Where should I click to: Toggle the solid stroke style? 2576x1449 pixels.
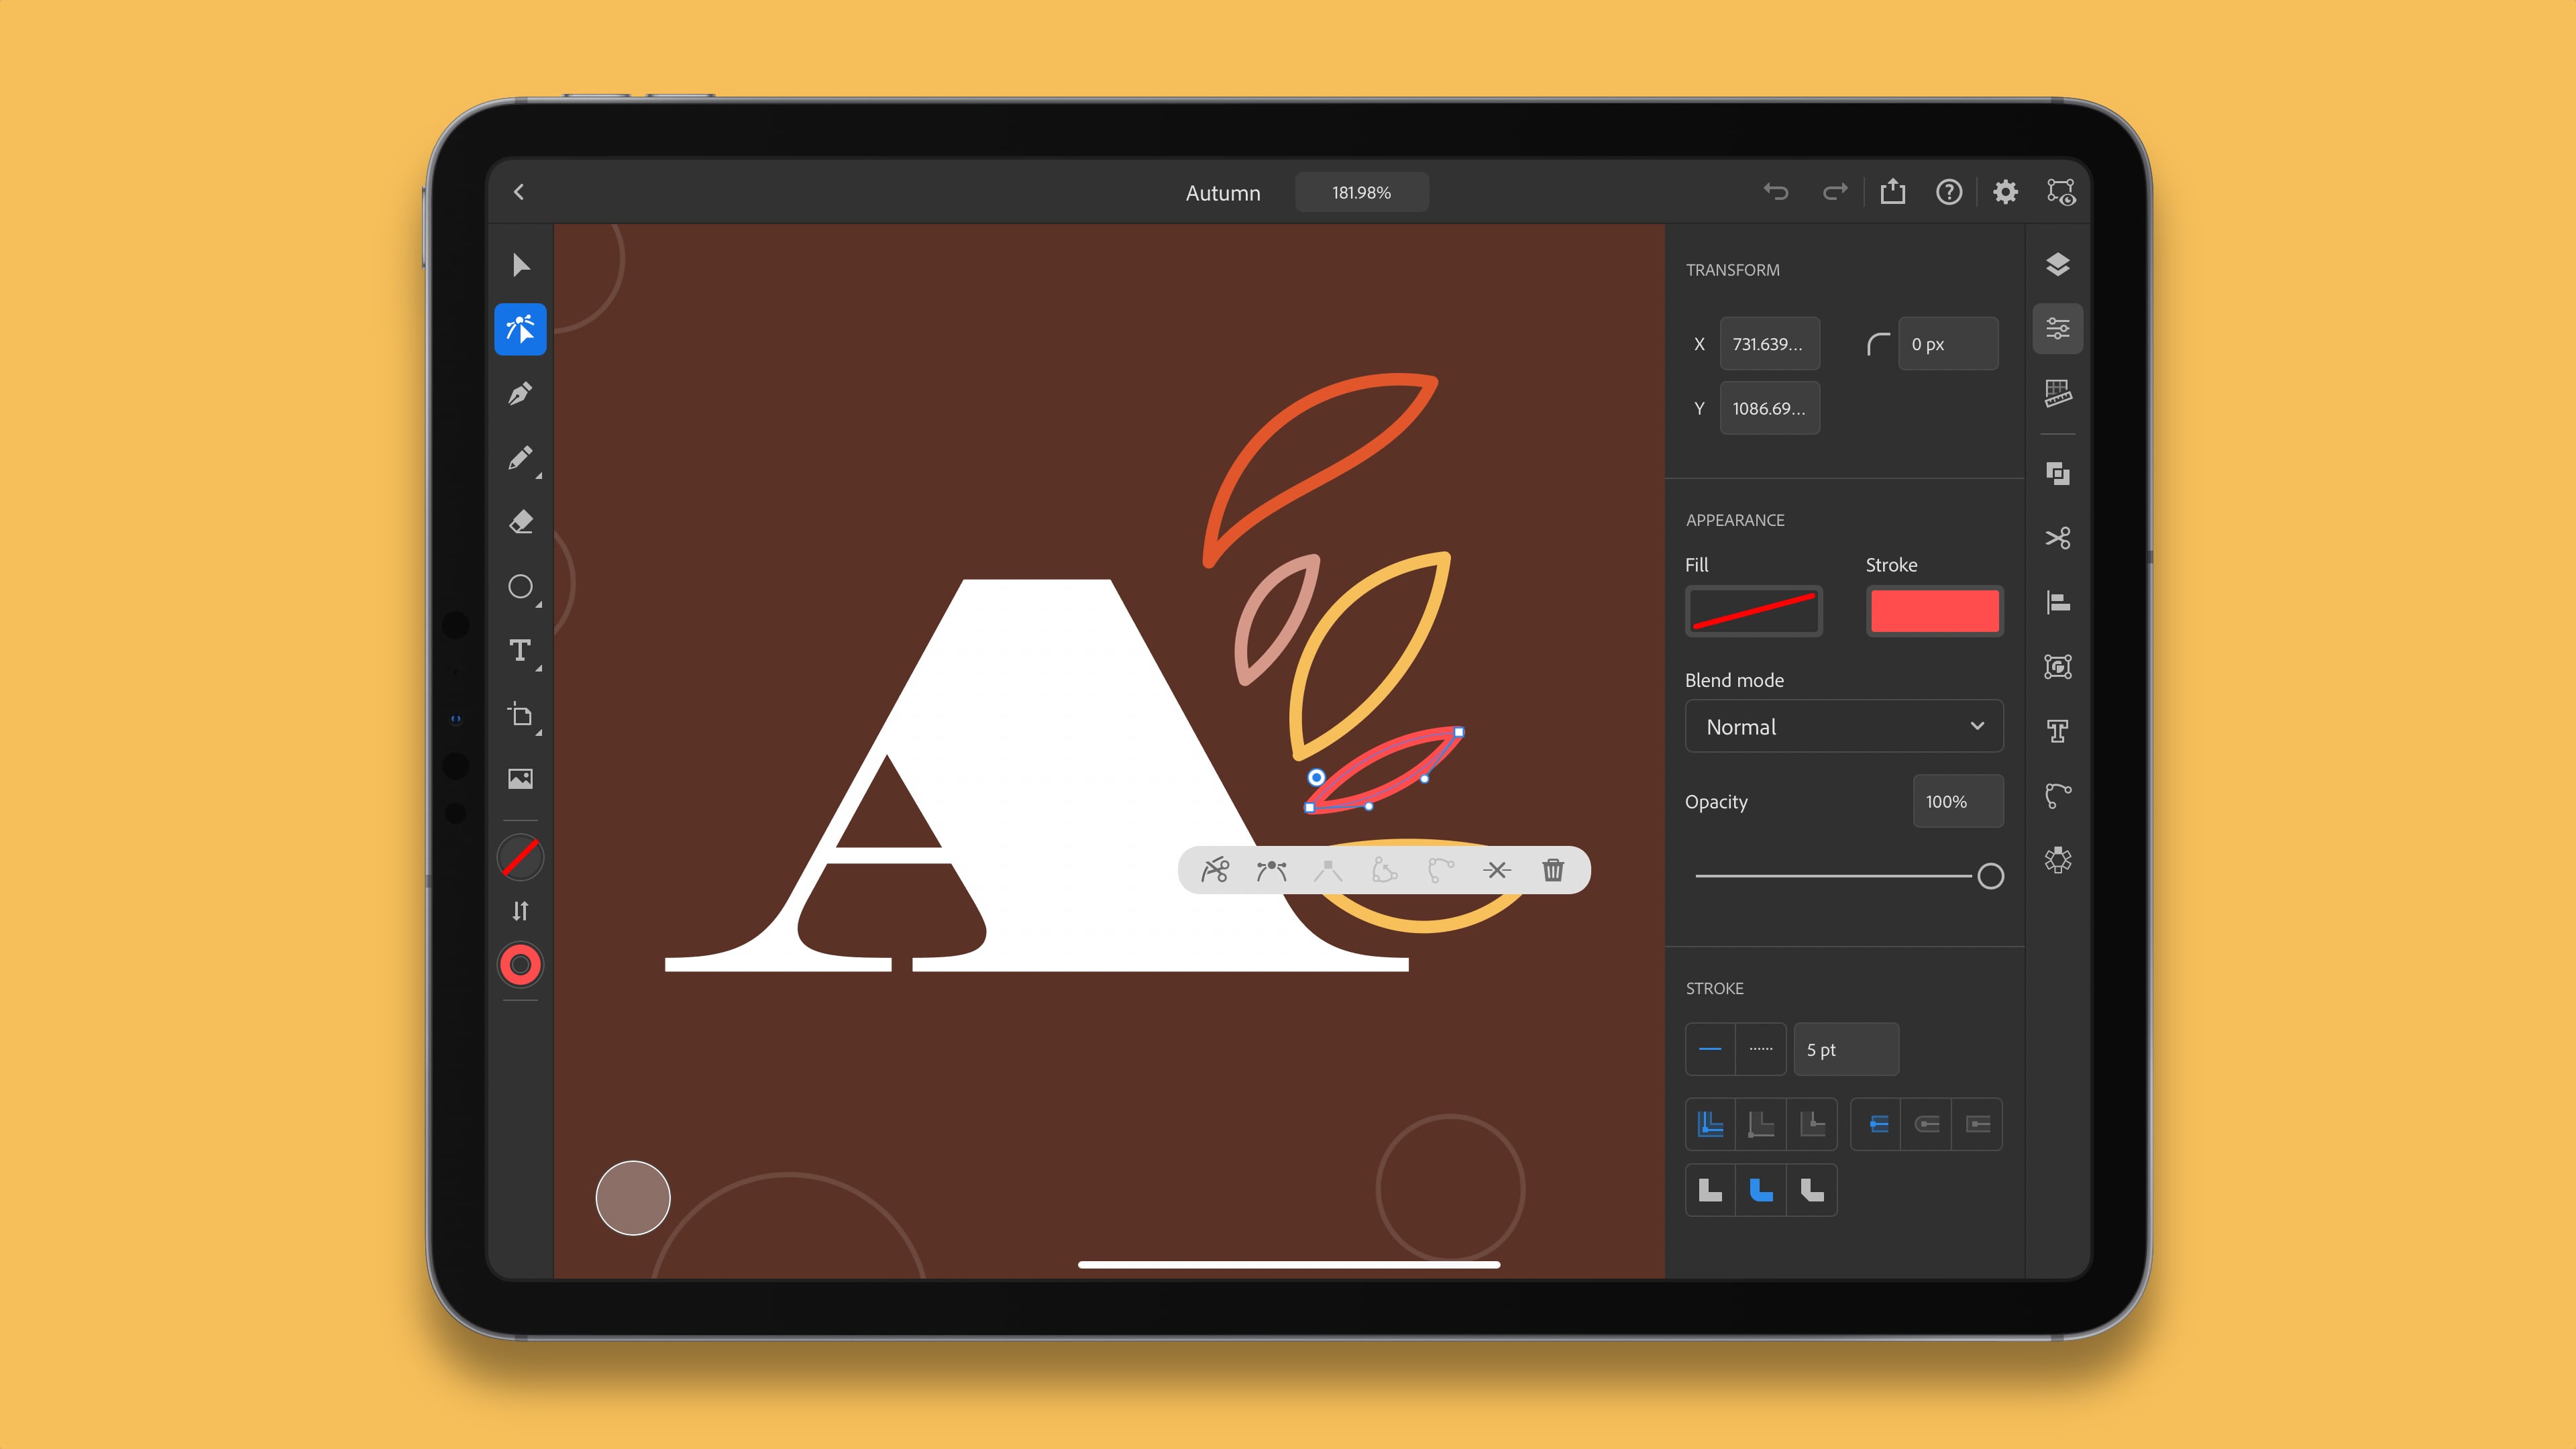tap(1711, 1049)
